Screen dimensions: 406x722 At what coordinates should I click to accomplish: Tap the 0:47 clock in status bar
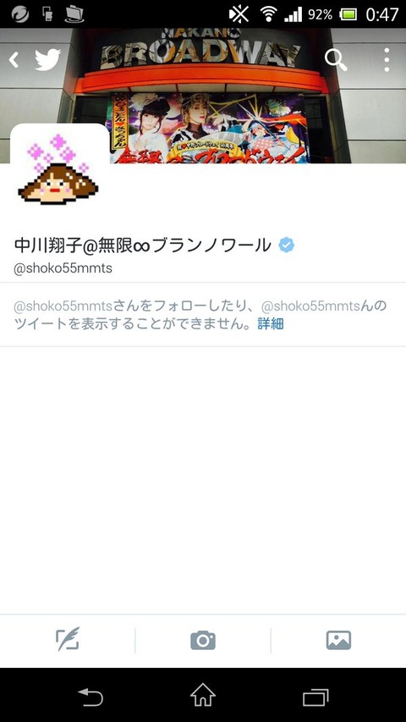pyautogui.click(x=381, y=14)
